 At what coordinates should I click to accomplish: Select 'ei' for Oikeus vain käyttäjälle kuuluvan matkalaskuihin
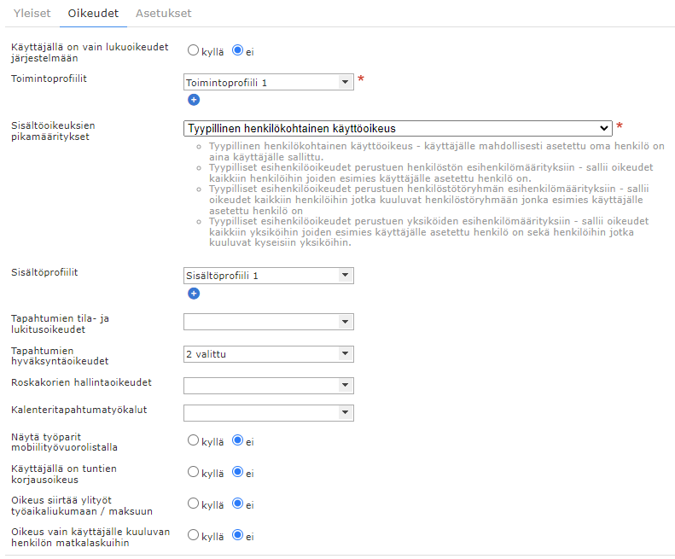(x=238, y=535)
